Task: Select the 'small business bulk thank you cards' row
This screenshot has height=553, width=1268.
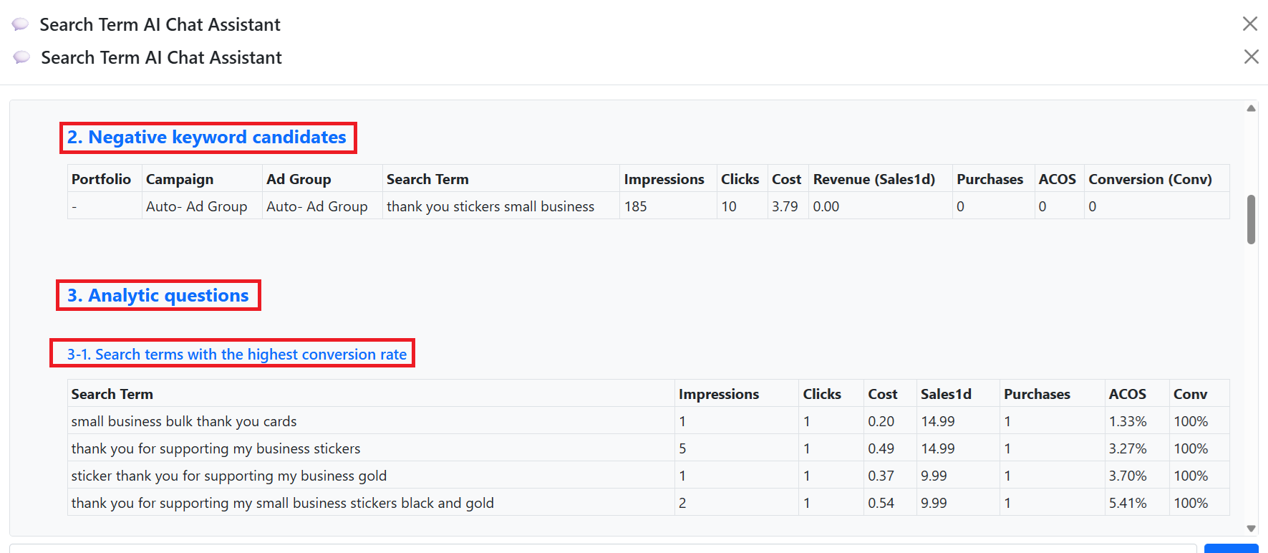Action: 184,421
